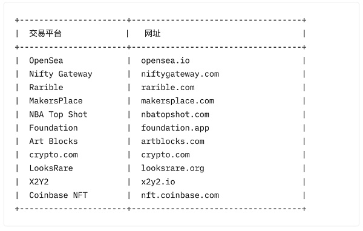This screenshot has height=231, width=363.
Task: Click the foundation.app URL
Action: pyautogui.click(x=175, y=128)
